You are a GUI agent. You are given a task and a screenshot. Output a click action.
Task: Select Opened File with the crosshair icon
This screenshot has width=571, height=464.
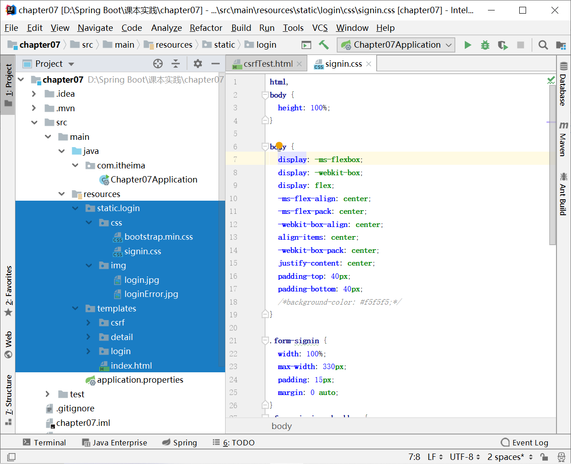158,64
